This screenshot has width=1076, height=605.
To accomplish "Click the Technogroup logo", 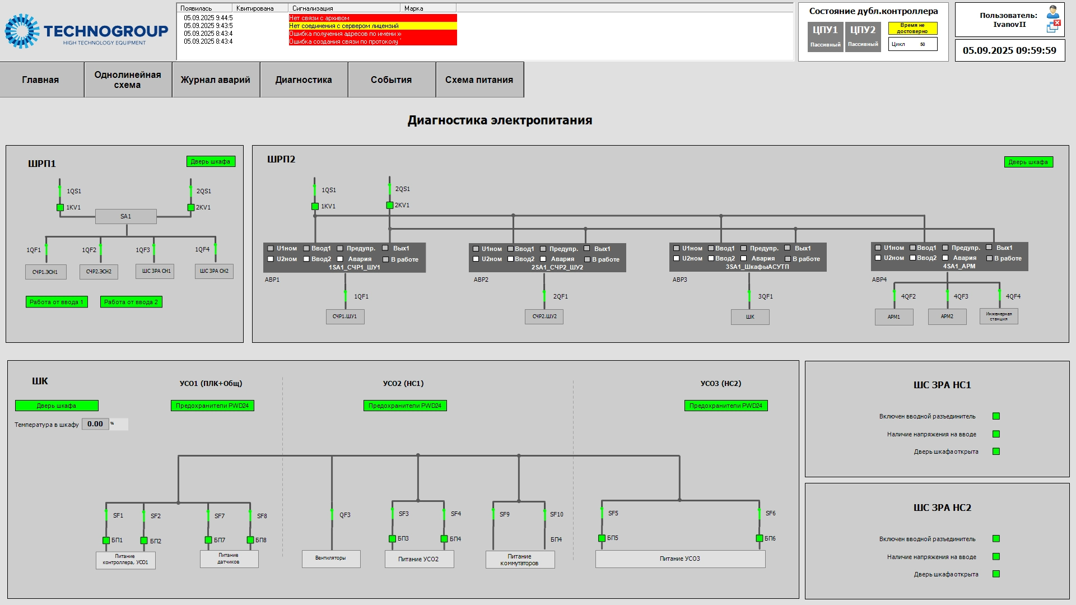I will click(86, 32).
